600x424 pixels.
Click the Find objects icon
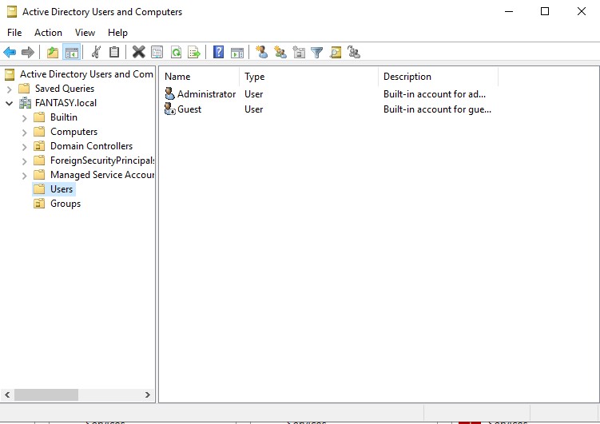336,52
